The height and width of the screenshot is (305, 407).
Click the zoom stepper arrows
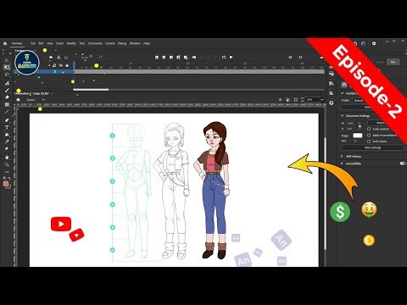point(302,100)
